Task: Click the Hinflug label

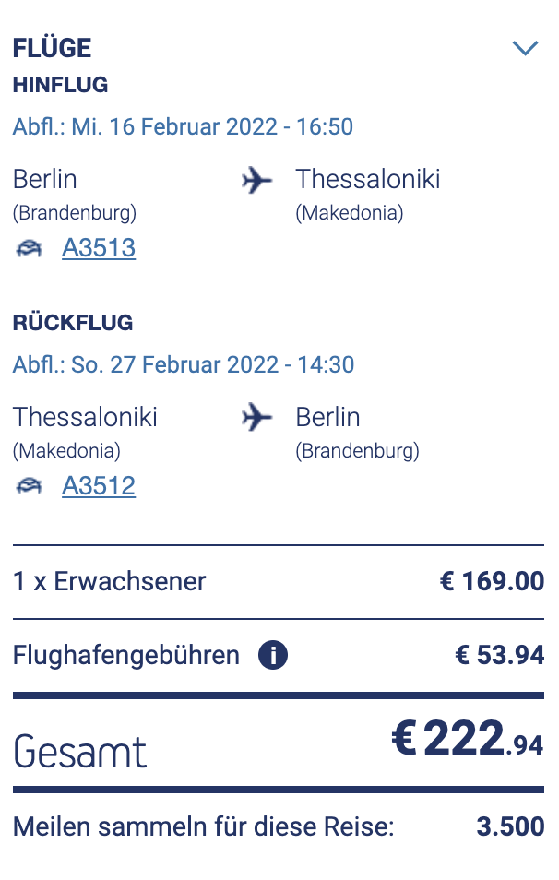Action: pos(60,86)
